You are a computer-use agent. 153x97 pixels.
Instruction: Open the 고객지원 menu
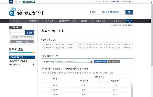click(x=117, y=21)
